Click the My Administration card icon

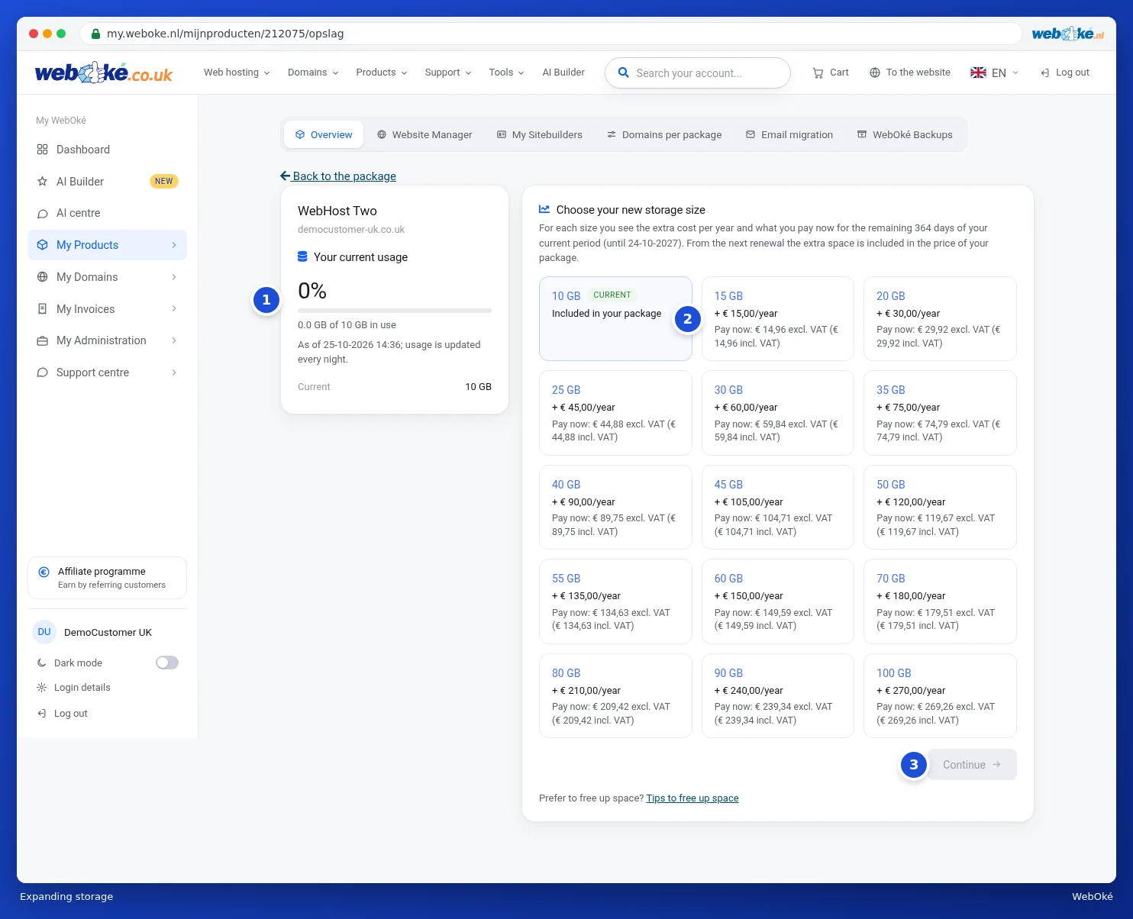point(42,340)
